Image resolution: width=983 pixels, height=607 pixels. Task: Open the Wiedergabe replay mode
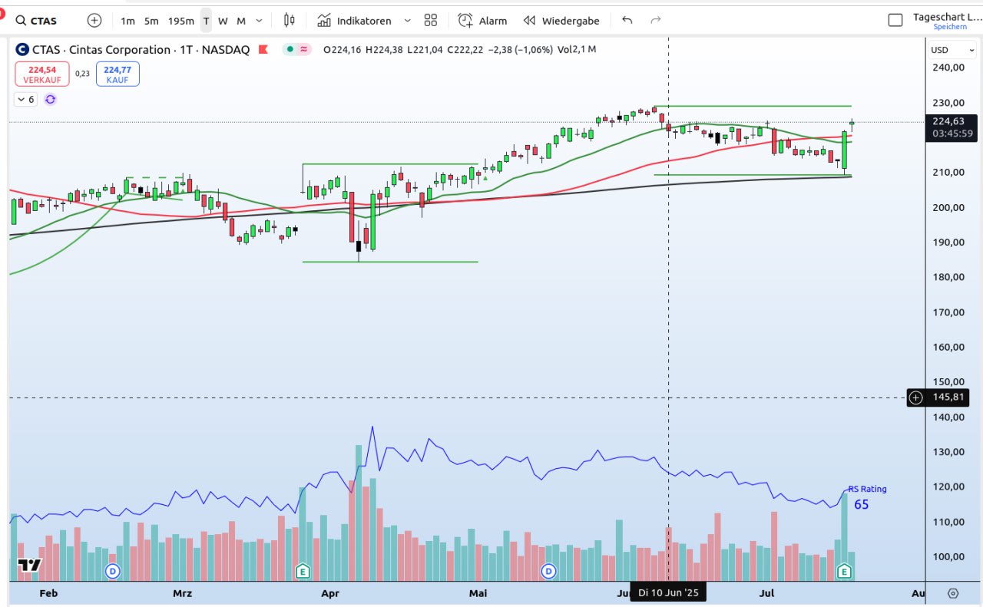coord(561,21)
